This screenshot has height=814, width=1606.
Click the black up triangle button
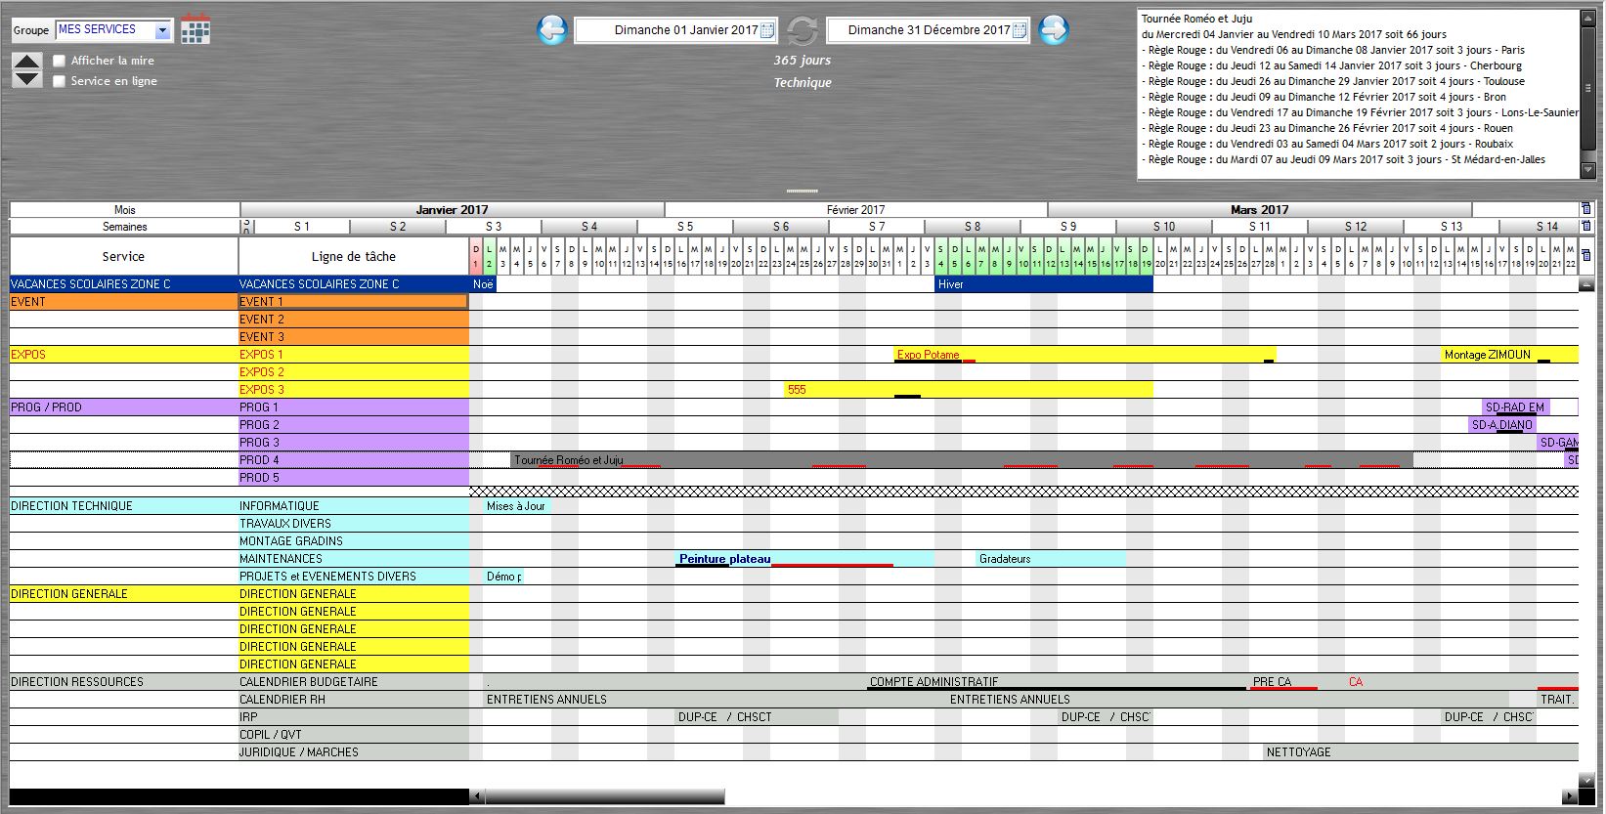coord(27,61)
